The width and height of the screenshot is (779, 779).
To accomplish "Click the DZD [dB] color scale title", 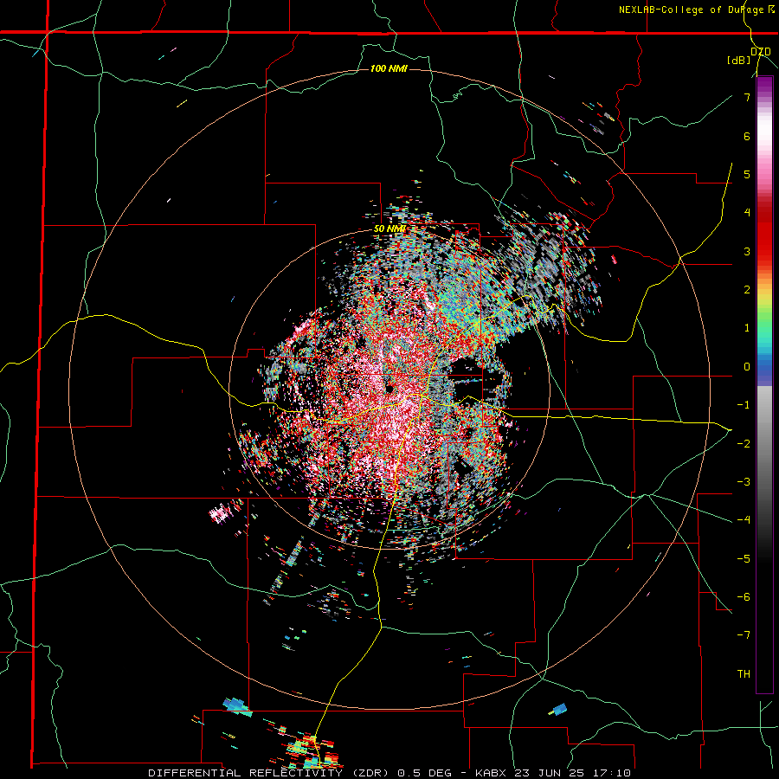I will click(x=750, y=55).
